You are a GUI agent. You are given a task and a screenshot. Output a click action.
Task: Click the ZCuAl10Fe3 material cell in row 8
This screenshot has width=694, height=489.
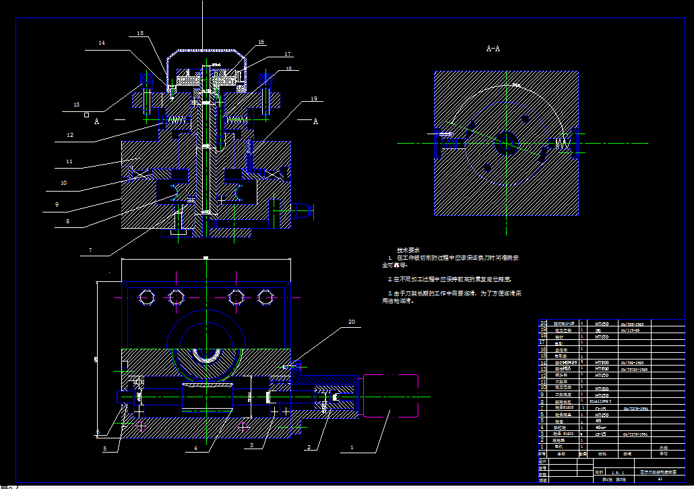point(600,401)
